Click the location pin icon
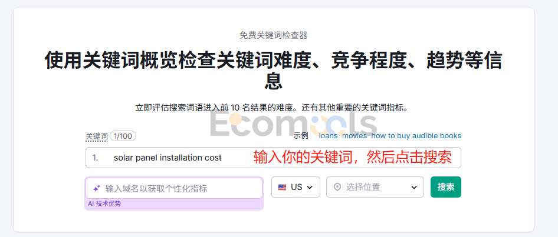This screenshot has width=558, height=237. [337, 187]
